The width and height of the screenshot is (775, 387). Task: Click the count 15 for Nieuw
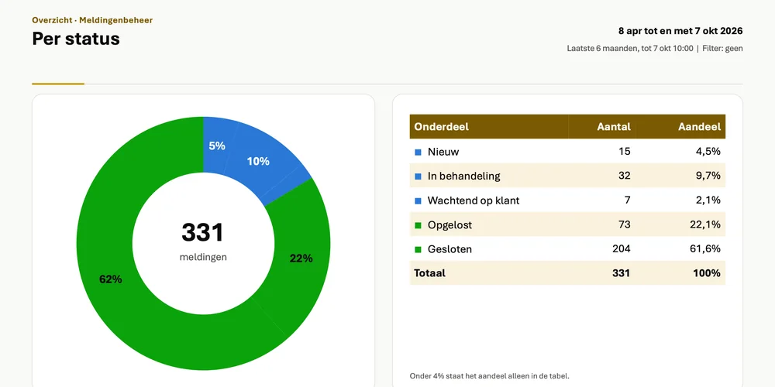coord(625,152)
